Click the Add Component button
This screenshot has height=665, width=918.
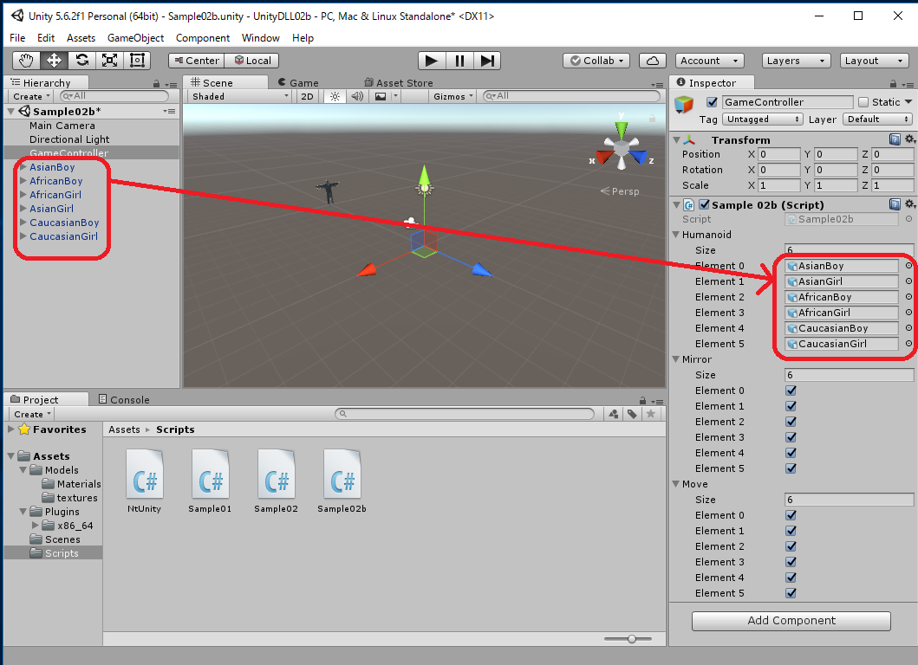point(791,621)
